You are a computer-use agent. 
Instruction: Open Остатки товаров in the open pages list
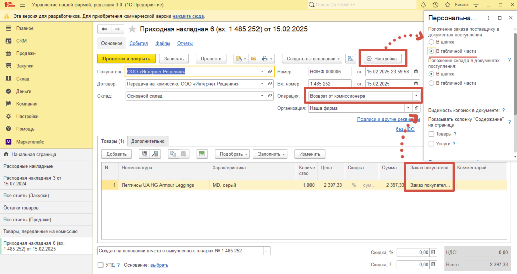tap(46, 208)
